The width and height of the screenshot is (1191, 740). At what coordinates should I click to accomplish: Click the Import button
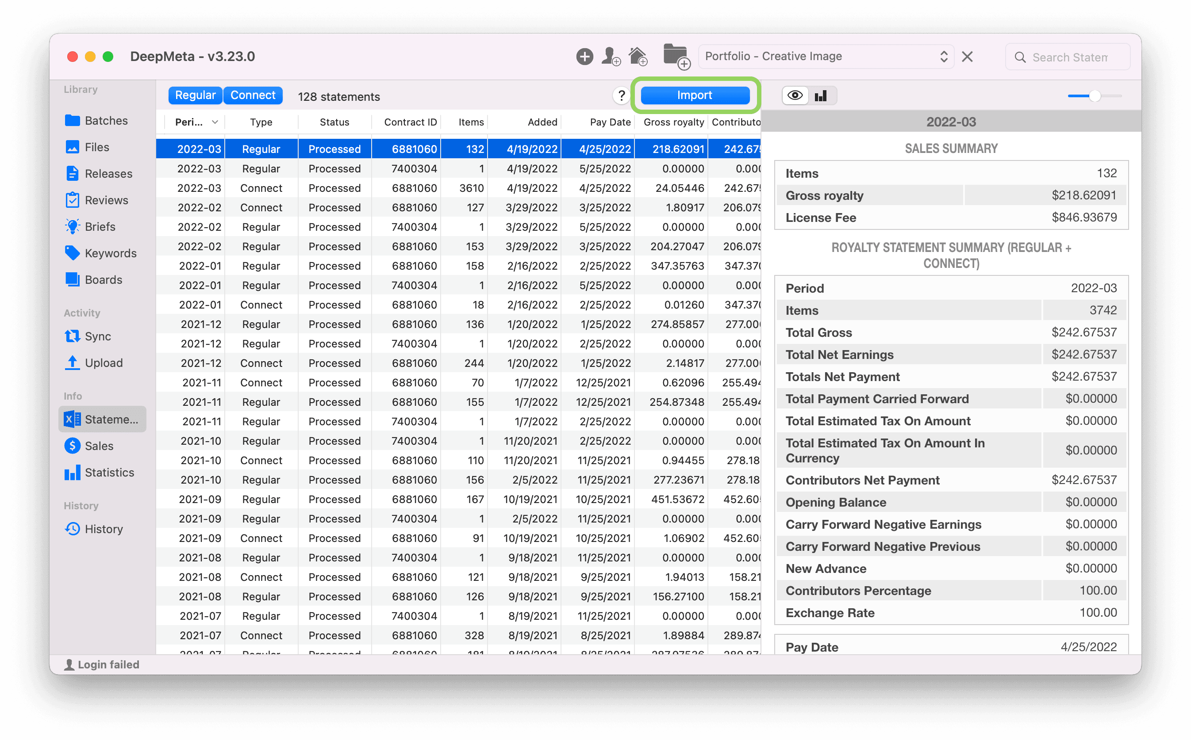click(695, 95)
